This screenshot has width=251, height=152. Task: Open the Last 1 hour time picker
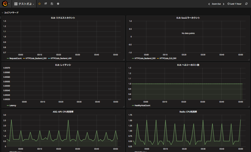(234, 4)
